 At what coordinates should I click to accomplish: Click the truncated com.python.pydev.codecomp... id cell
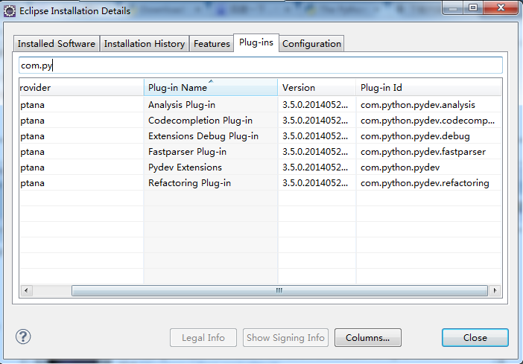click(x=428, y=121)
